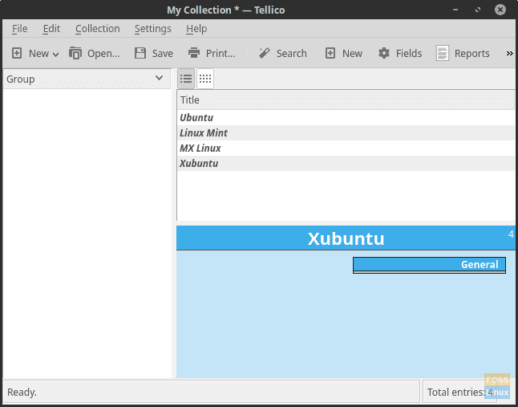
Task: Open Fields gear icon
Action: (384, 53)
